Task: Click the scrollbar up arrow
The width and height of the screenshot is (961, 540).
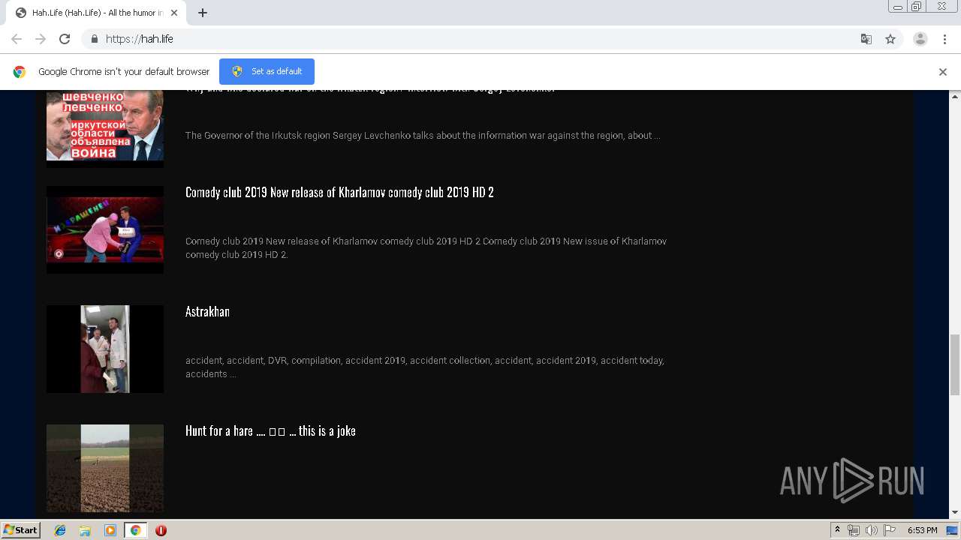Action: [955, 96]
